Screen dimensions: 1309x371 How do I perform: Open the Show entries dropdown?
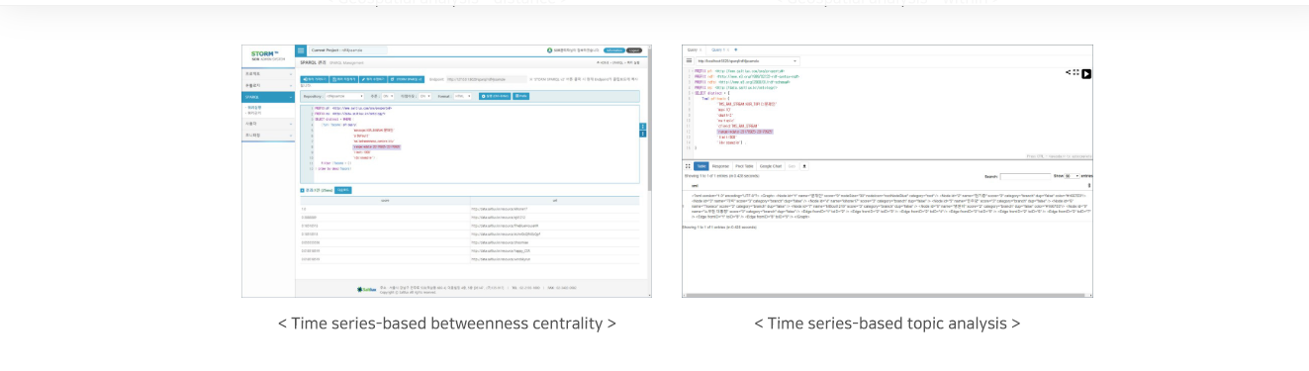(x=1073, y=176)
